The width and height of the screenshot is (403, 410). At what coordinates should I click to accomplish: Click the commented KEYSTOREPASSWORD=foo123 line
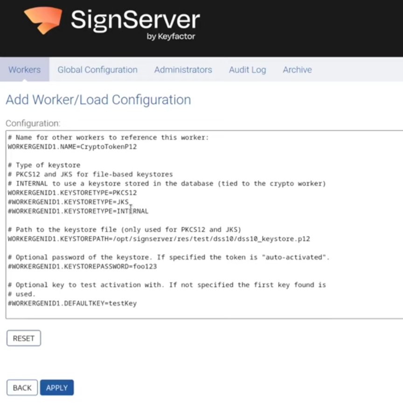pyautogui.click(x=82, y=266)
